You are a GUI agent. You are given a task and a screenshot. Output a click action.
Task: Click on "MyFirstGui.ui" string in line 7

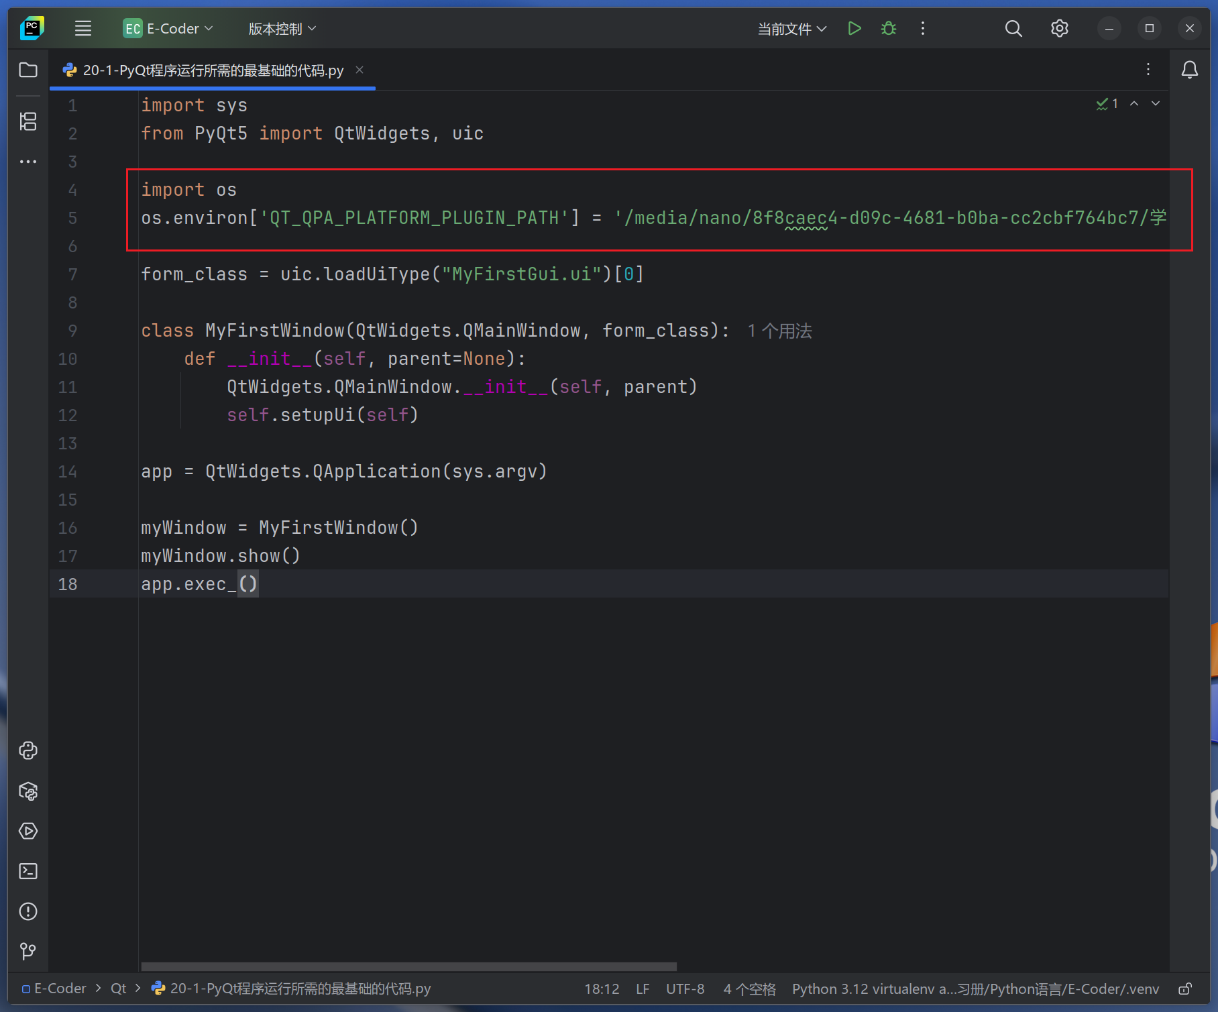522,274
